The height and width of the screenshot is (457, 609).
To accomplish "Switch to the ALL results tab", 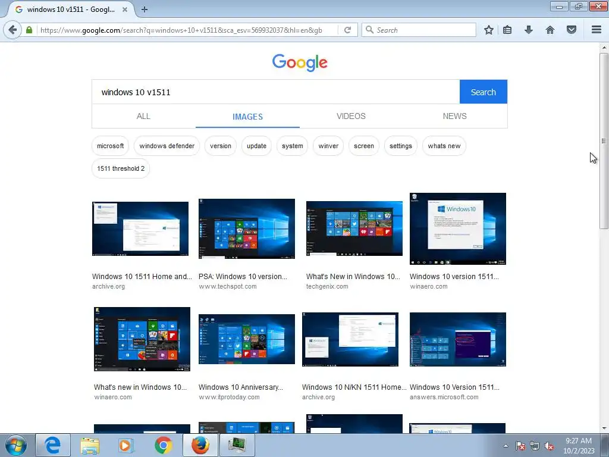I will click(143, 116).
